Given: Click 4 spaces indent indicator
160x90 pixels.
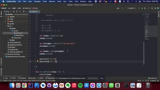Looking at the screenshot, I should point(153,80).
